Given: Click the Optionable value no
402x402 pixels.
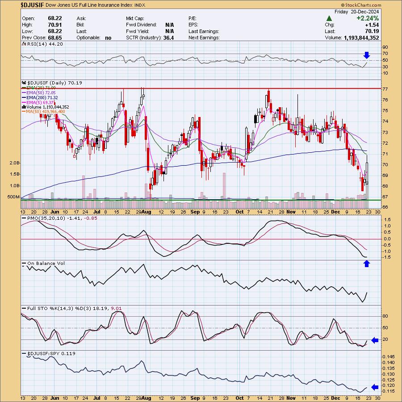Looking at the screenshot, I should coord(108,38).
